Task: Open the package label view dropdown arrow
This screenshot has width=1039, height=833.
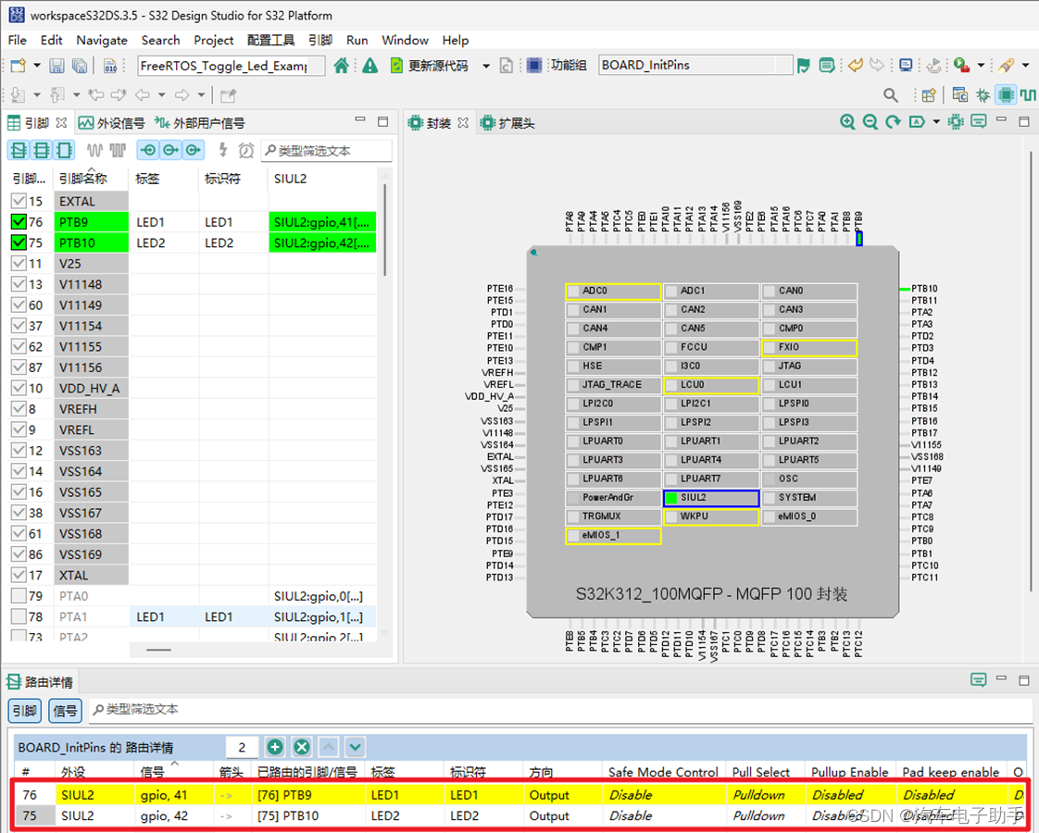Action: (x=936, y=122)
